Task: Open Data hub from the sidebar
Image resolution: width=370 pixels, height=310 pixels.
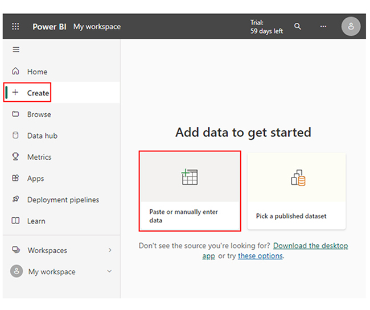Action: 61,135
